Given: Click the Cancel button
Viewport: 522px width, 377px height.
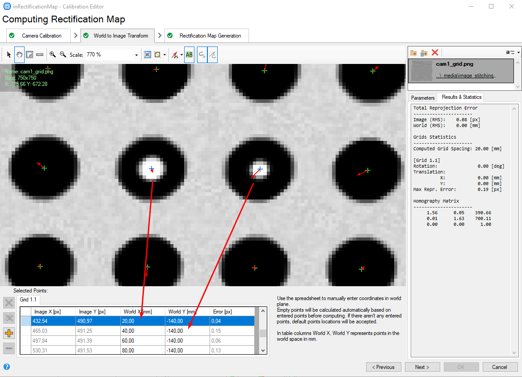Looking at the screenshot, I should click(500, 367).
